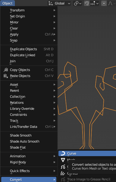Expand the Library Override submenu arrow

tap(55, 109)
